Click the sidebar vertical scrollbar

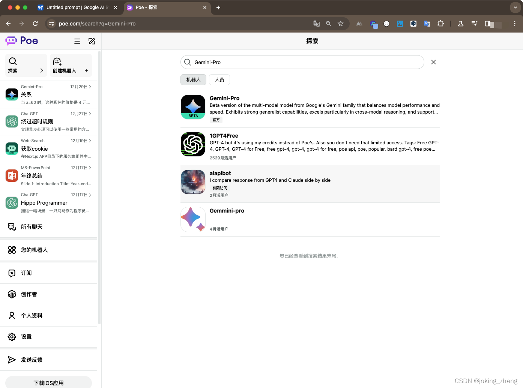click(x=99, y=187)
